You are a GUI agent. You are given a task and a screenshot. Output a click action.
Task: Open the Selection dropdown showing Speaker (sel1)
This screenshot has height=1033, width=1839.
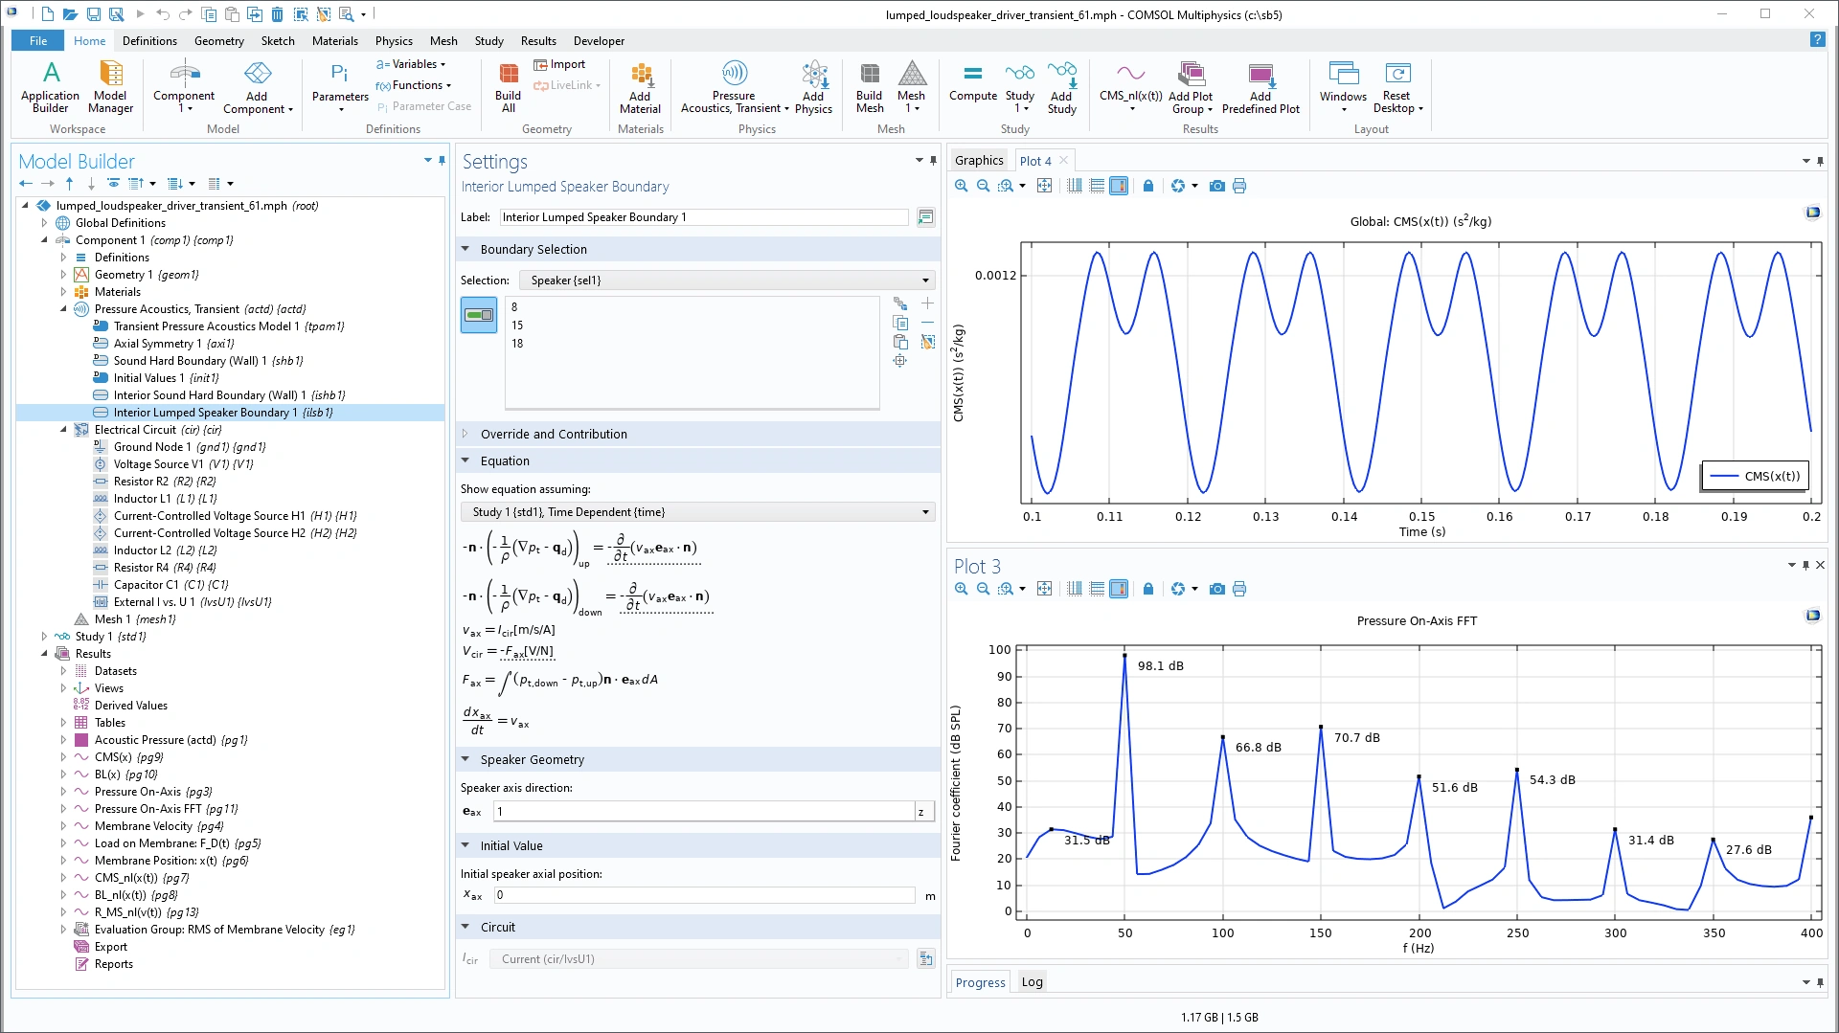(x=727, y=281)
